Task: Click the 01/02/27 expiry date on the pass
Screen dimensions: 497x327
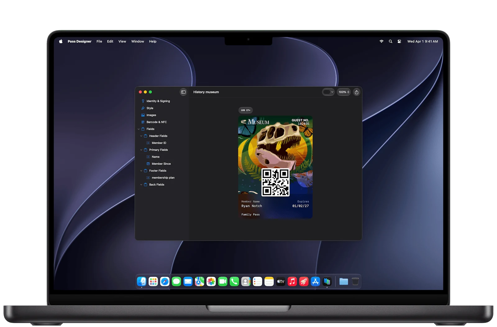Action: click(300, 206)
